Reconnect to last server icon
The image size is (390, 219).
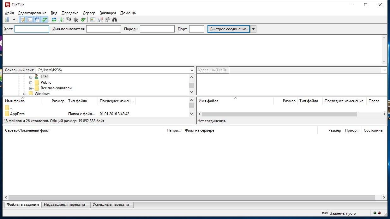[83, 20]
